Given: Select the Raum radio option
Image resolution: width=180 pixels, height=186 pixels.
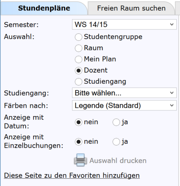Looking at the screenshot, I should coord(79,48).
